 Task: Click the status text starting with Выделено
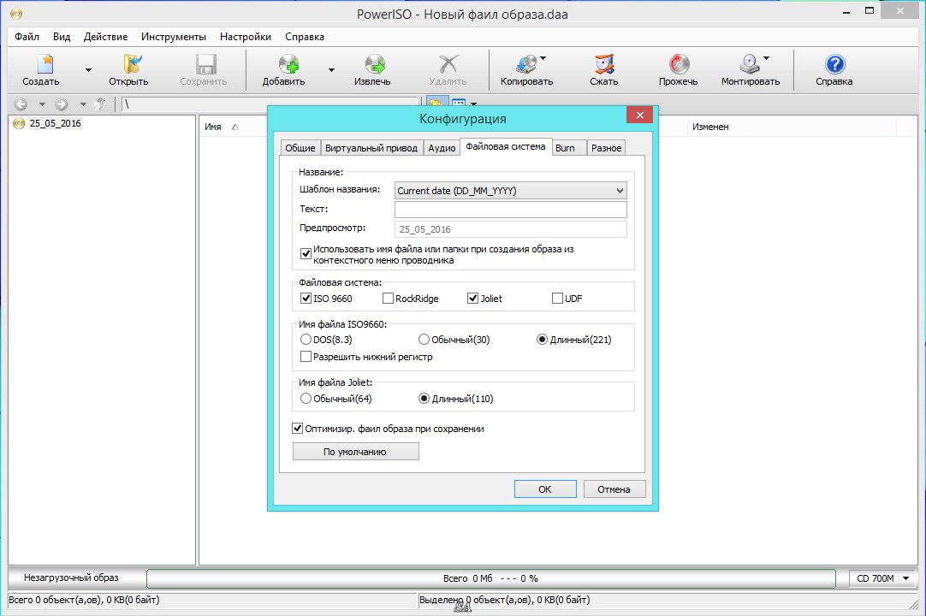point(504,600)
